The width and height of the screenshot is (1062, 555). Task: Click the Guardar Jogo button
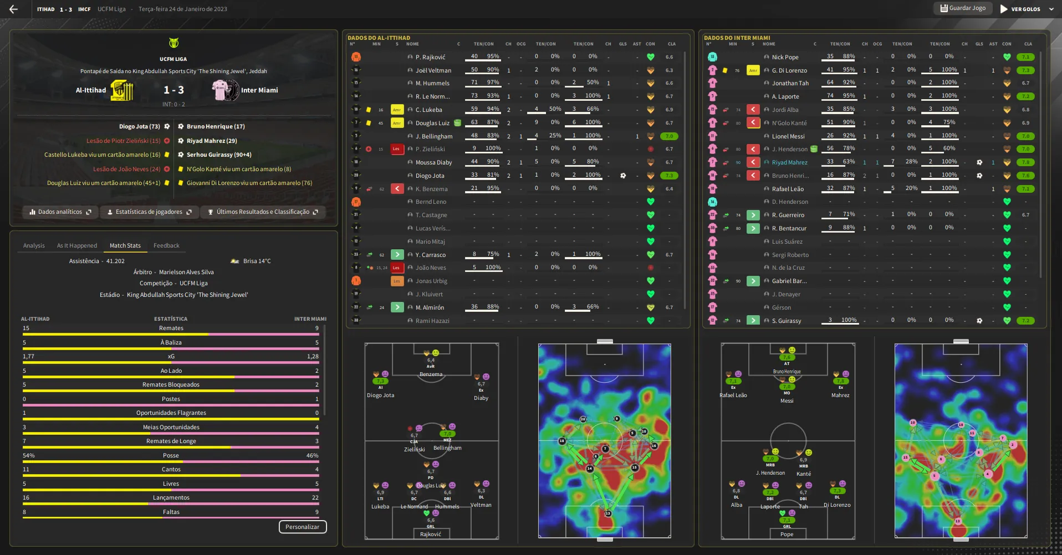click(963, 8)
